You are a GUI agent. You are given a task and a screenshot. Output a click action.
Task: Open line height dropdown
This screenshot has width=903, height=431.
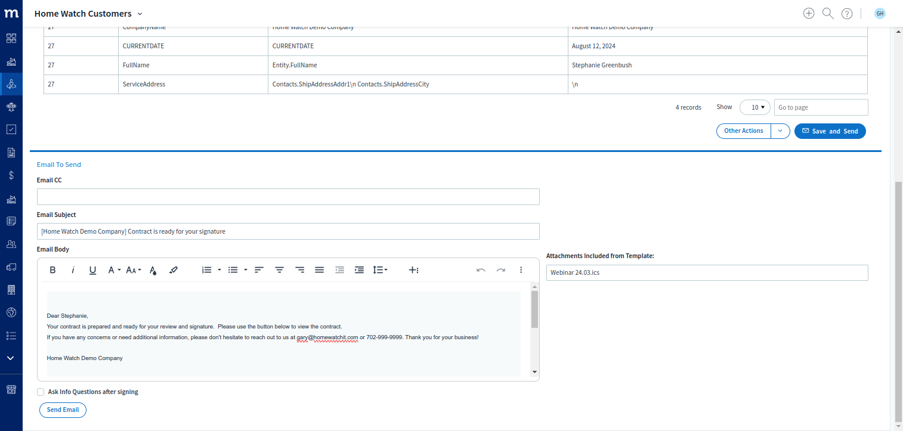[x=380, y=270]
